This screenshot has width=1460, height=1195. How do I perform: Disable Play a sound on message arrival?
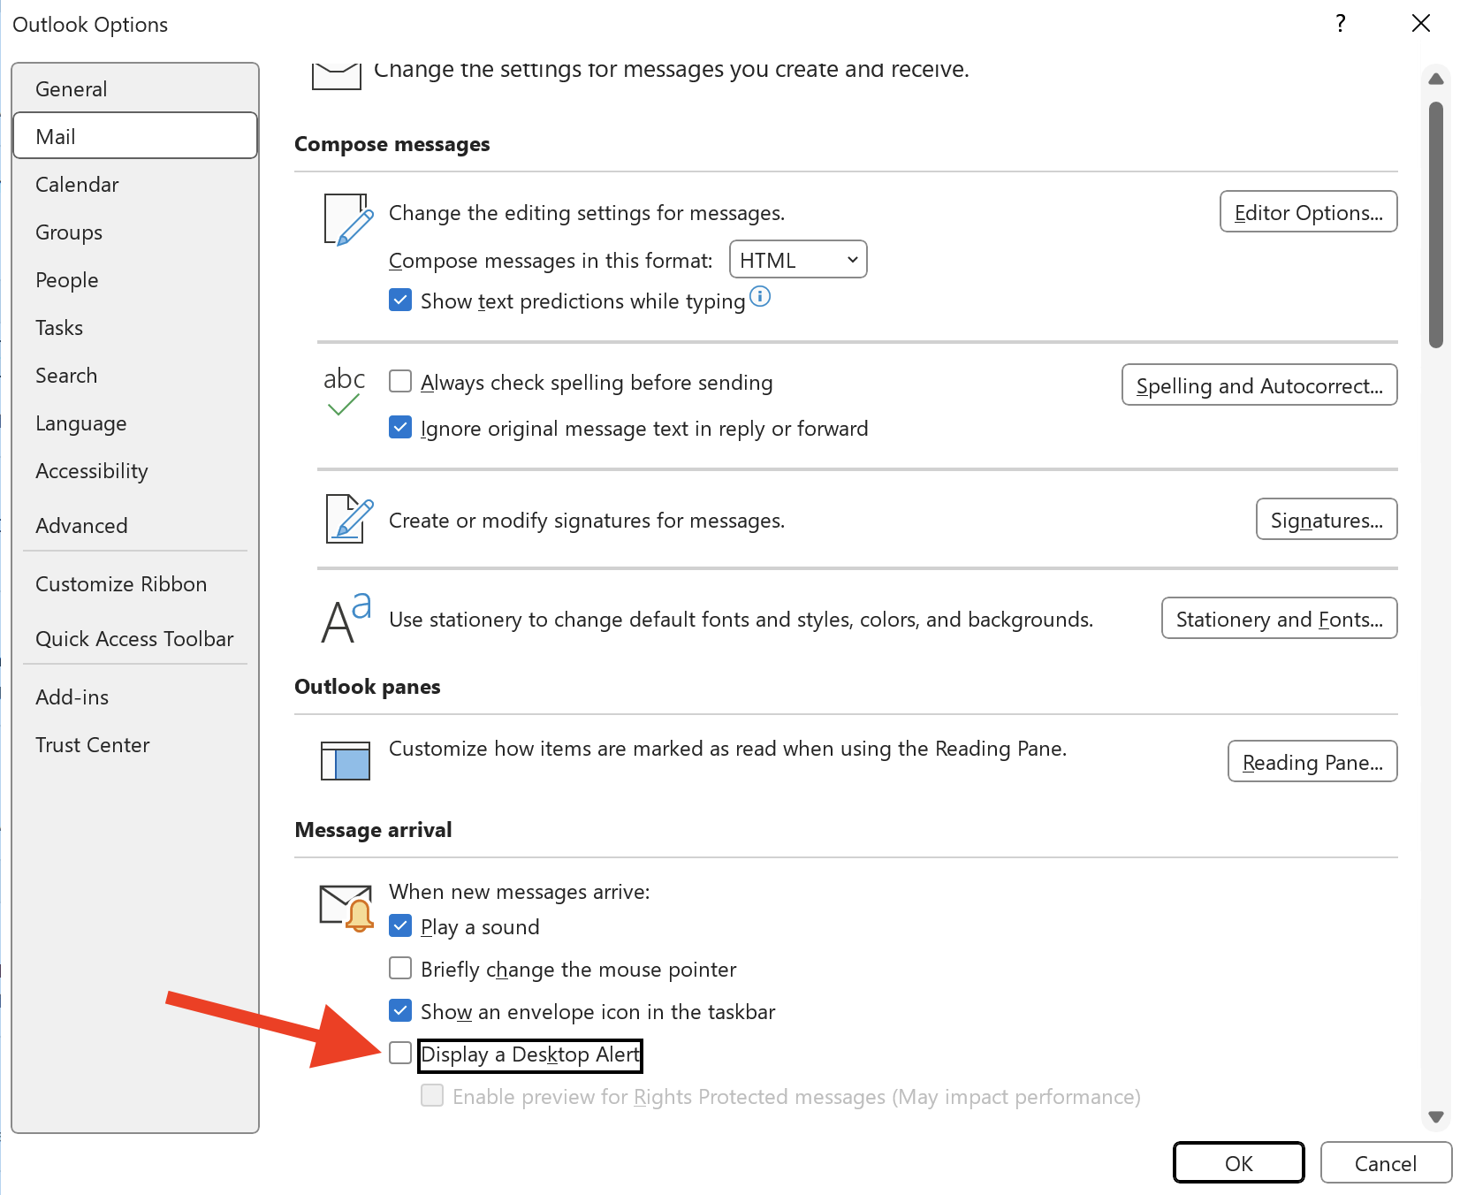point(400,925)
